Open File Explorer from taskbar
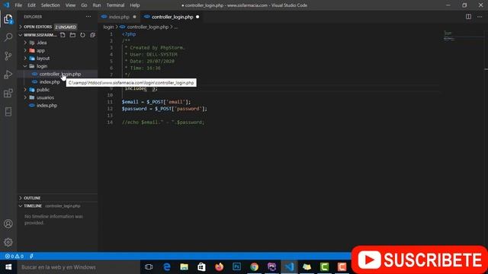 (x=185, y=267)
